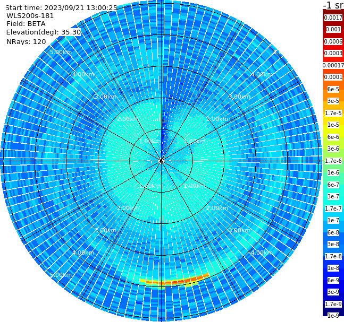Click the Field: BETA label
Viewport: 344px width, 322px height.
coord(26,24)
